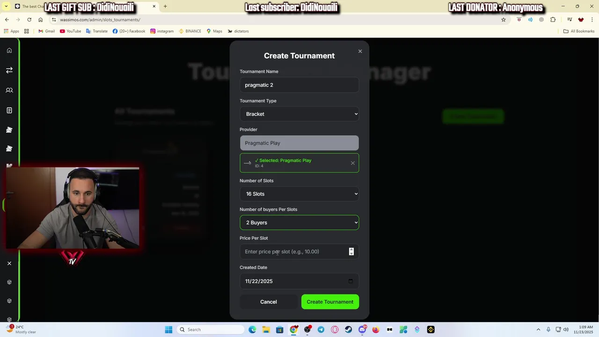
Task: Open the users icon in sidebar
Action: pyautogui.click(x=9, y=90)
